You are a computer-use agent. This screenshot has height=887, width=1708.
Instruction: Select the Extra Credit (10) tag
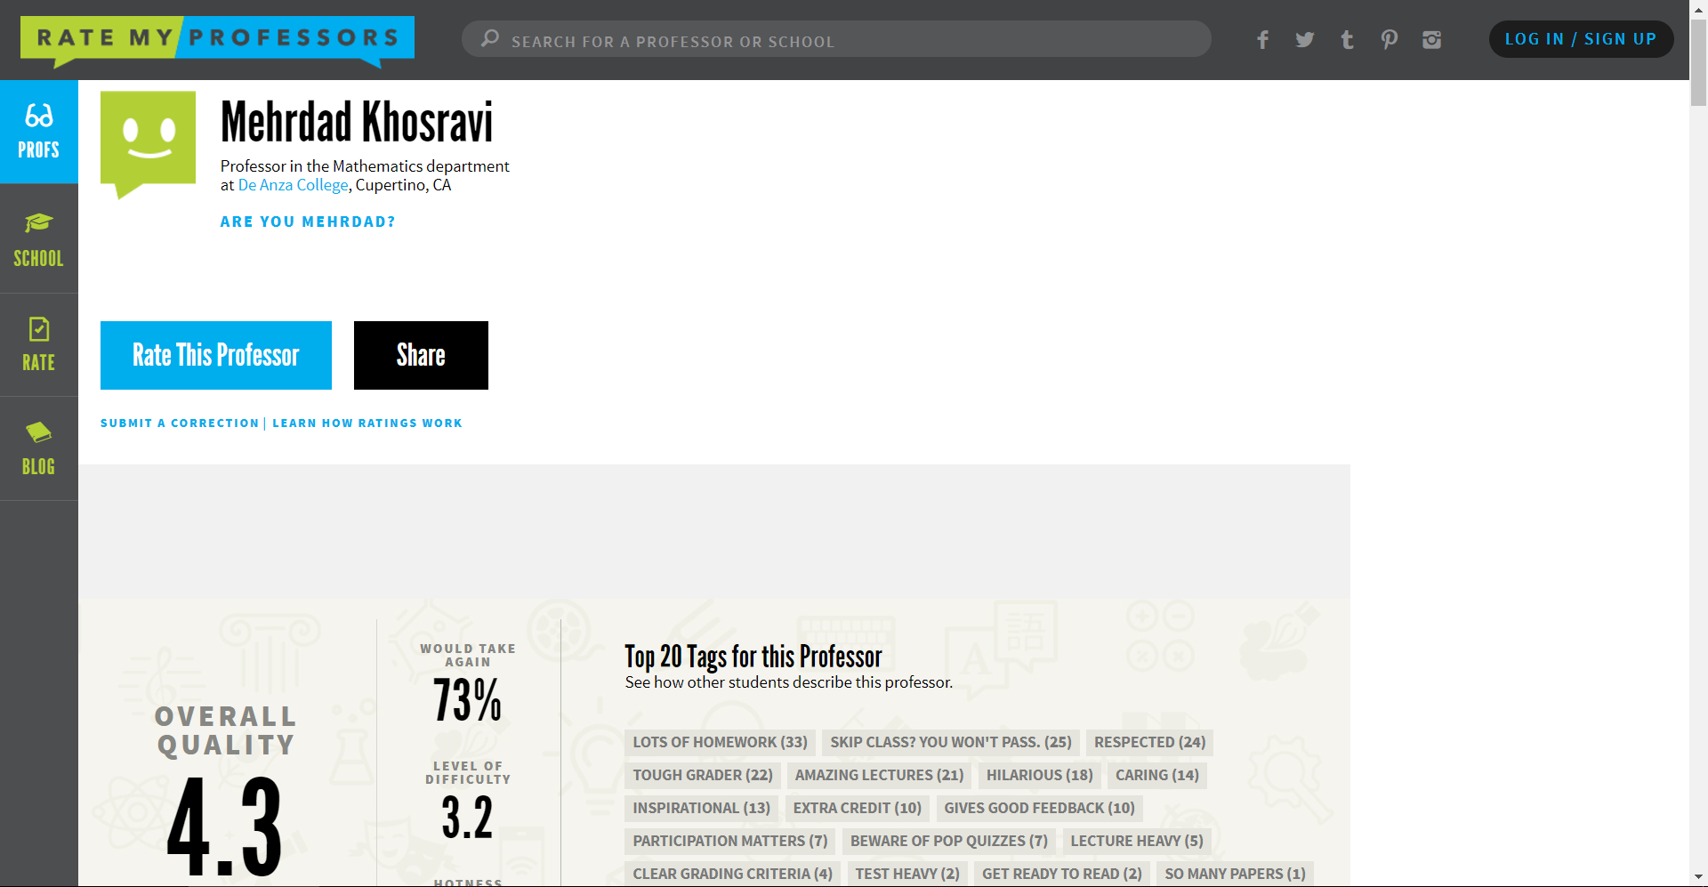pyautogui.click(x=857, y=808)
